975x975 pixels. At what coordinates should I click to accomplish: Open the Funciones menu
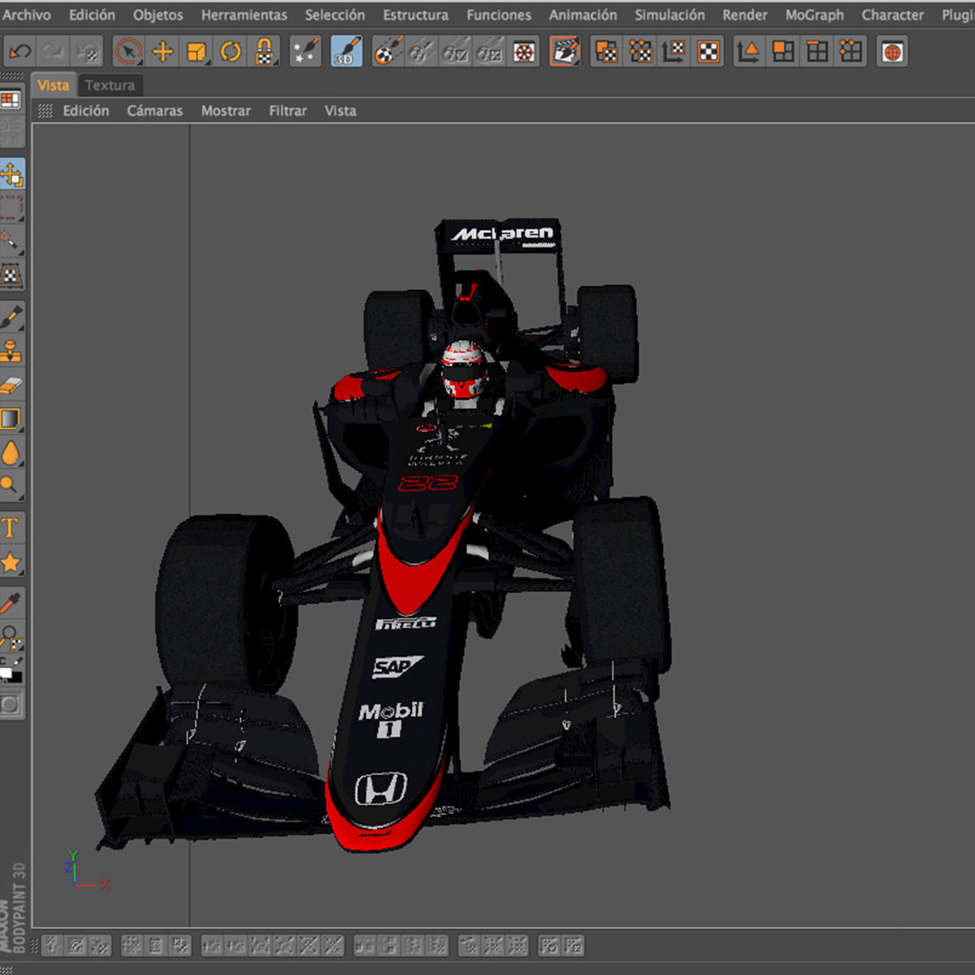click(499, 15)
